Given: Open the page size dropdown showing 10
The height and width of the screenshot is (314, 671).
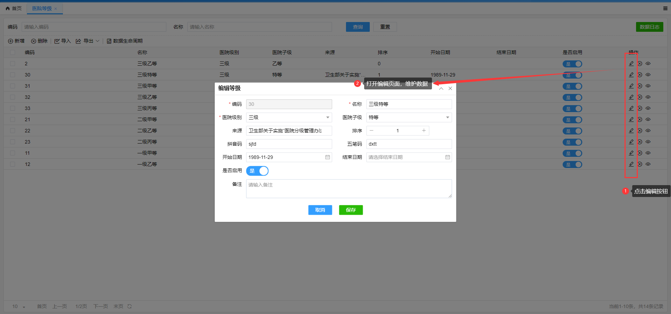Looking at the screenshot, I should pyautogui.click(x=19, y=307).
